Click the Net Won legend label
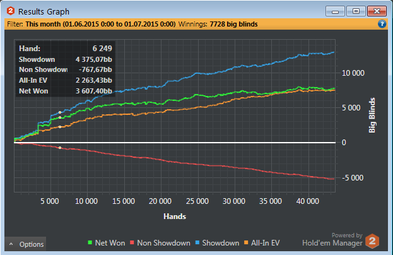The image size is (393, 255). 110,243
